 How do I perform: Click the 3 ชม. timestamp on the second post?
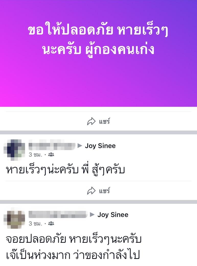(x=35, y=223)
